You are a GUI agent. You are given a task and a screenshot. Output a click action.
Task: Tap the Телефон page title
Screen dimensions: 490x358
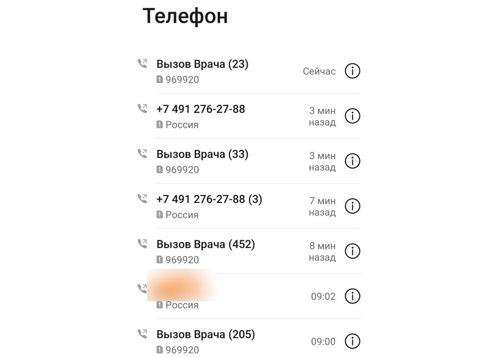(185, 16)
